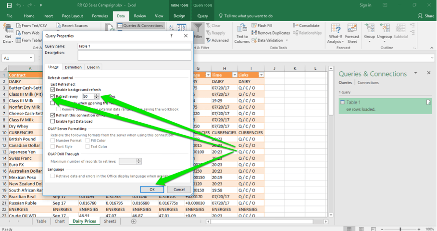Open What-If Analysis menu
Screen dimensions: 437x231
click(335, 34)
